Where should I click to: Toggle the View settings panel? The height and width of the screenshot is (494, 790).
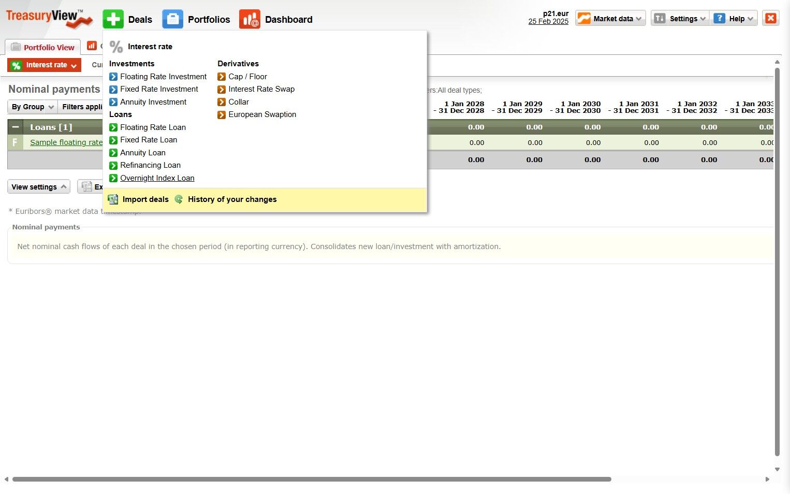(39, 187)
